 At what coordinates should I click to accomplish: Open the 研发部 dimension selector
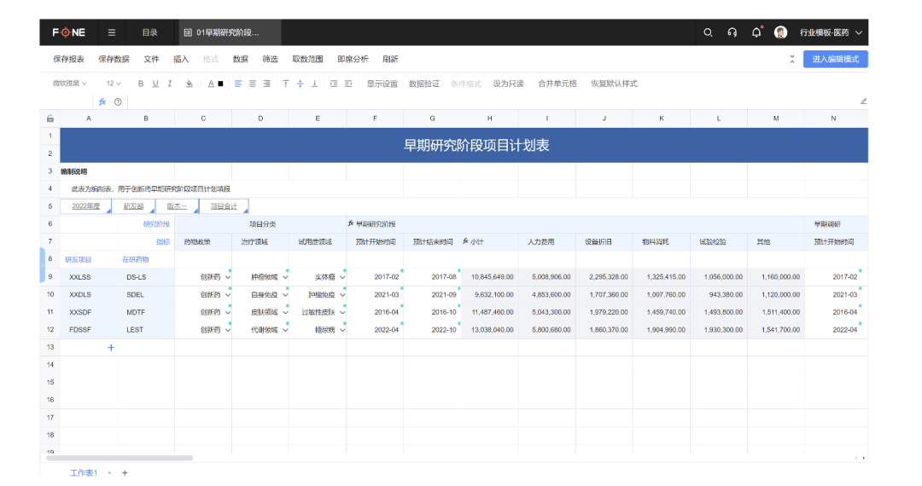click(x=133, y=206)
